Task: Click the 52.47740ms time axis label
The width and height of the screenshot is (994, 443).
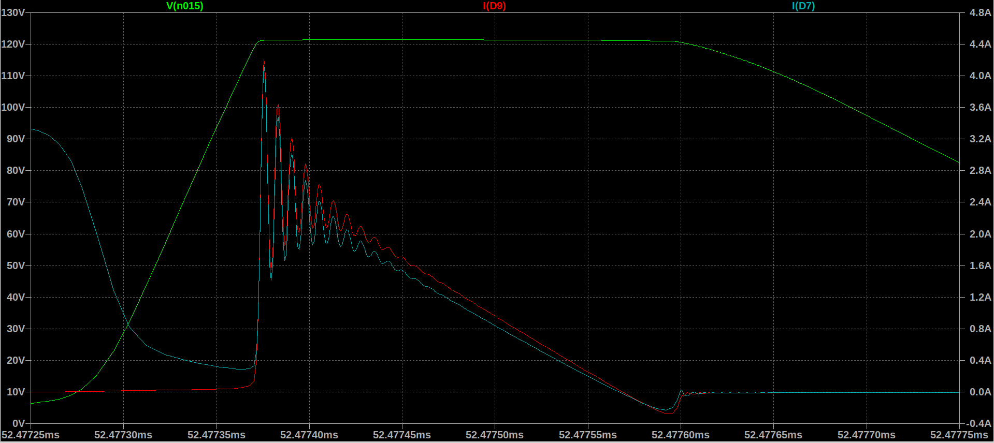Action: pyautogui.click(x=309, y=435)
